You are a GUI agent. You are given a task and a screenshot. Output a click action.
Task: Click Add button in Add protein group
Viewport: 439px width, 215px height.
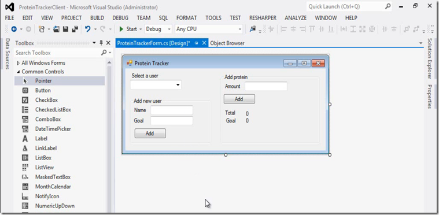[239, 99]
